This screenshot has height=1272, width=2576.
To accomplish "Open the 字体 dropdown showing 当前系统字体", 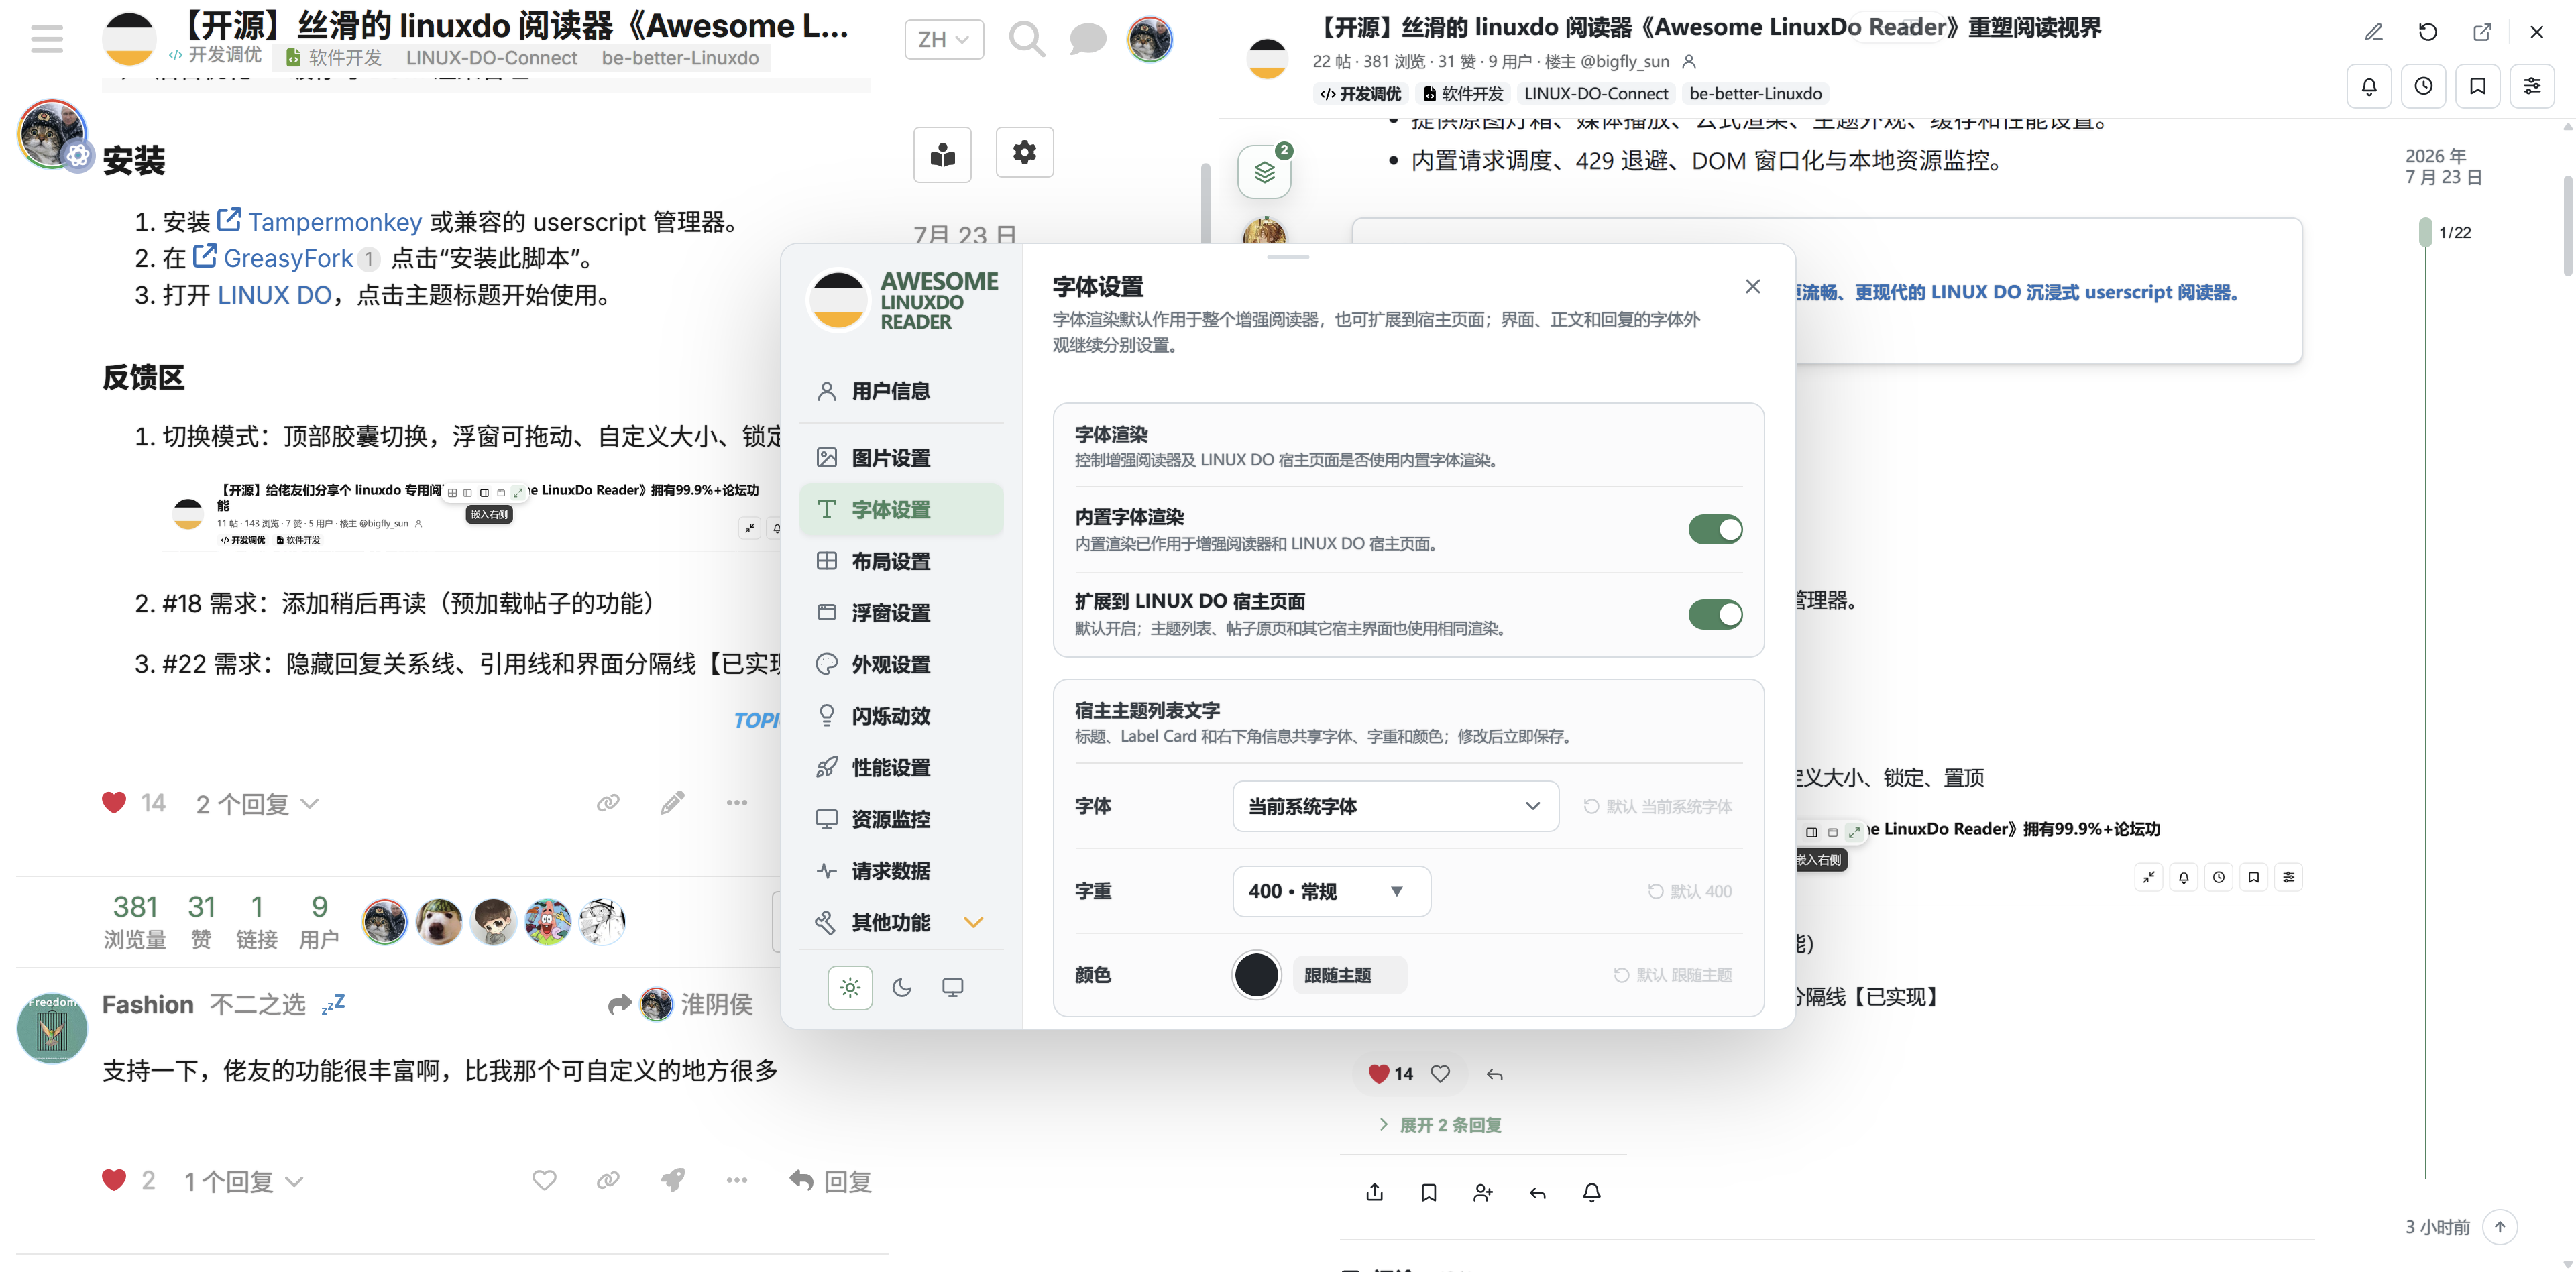I will click(x=1395, y=806).
